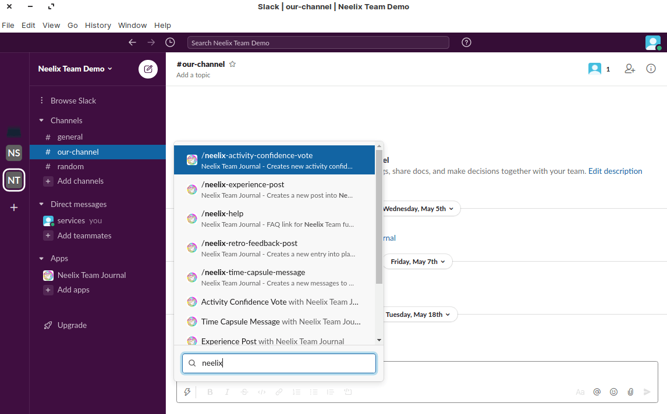The image size is (667, 414).
Task: Open the File menu
Action: pos(8,26)
